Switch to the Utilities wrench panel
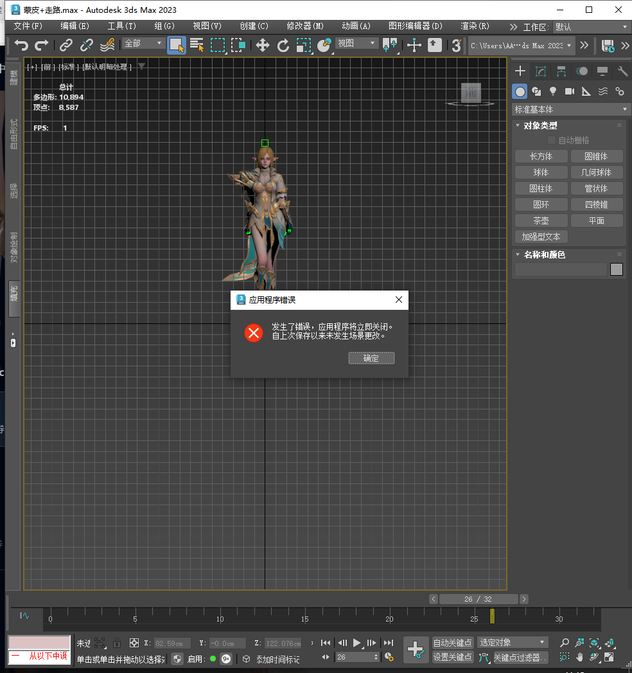This screenshot has width=632, height=673. [x=622, y=71]
